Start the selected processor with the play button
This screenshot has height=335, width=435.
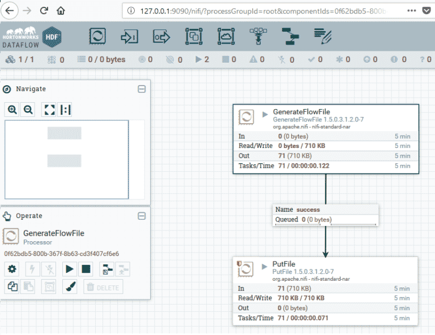click(70, 269)
